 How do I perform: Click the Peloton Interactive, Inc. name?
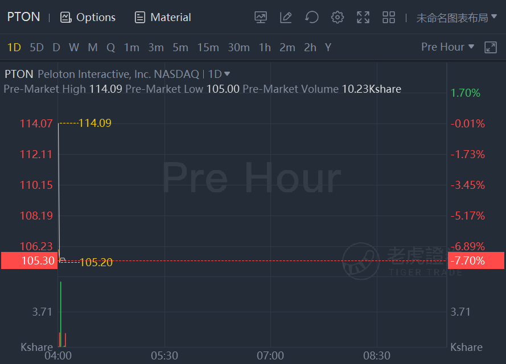pyautogui.click(x=94, y=74)
